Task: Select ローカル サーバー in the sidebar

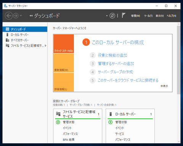Action: (25, 35)
